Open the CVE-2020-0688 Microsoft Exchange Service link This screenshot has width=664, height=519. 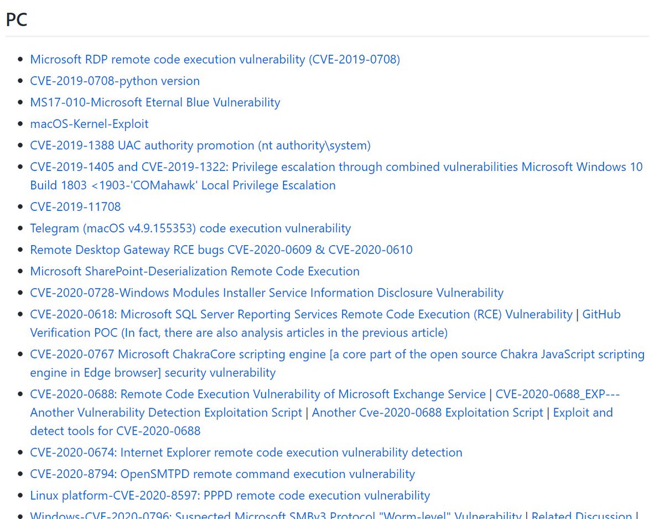258,395
